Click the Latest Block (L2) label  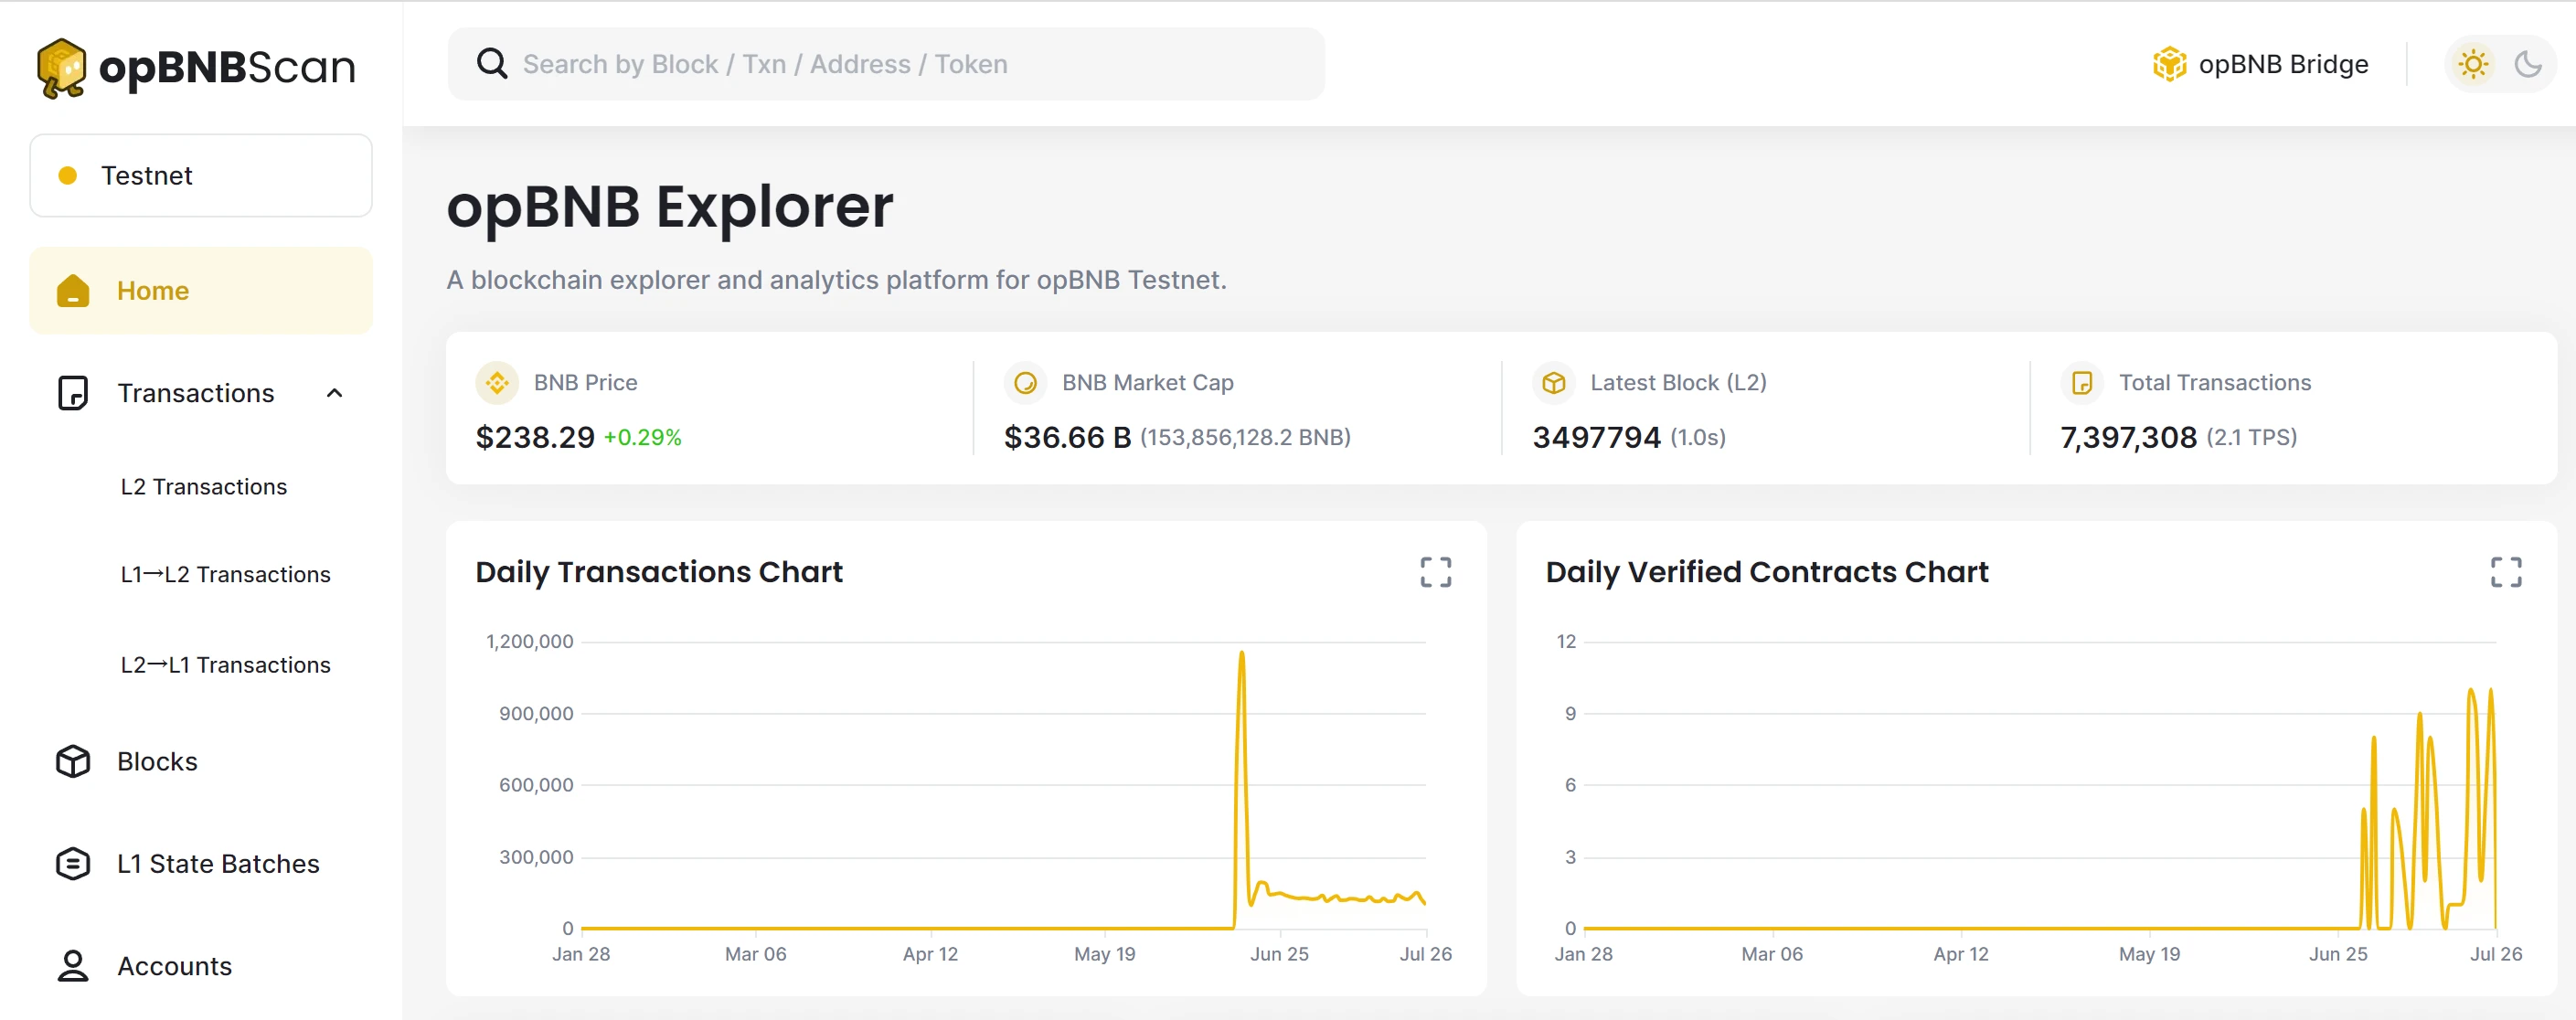point(1678,383)
